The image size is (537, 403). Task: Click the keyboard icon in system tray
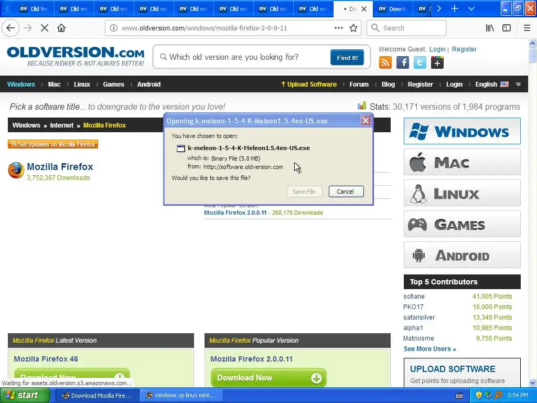[x=459, y=396]
